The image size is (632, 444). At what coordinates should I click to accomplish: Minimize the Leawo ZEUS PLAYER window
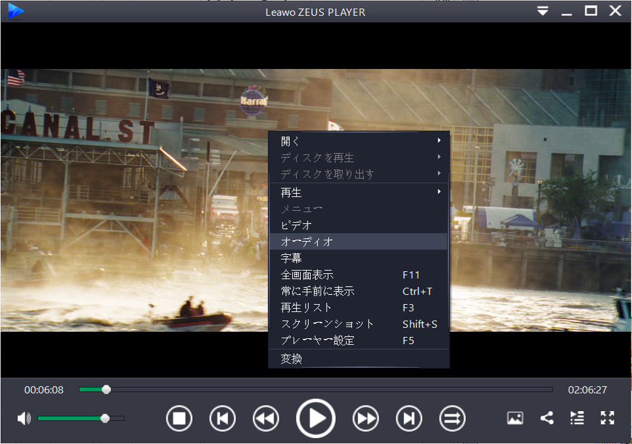pyautogui.click(x=567, y=14)
